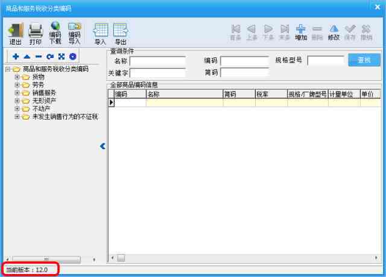Go to next record with 下条

(268, 32)
